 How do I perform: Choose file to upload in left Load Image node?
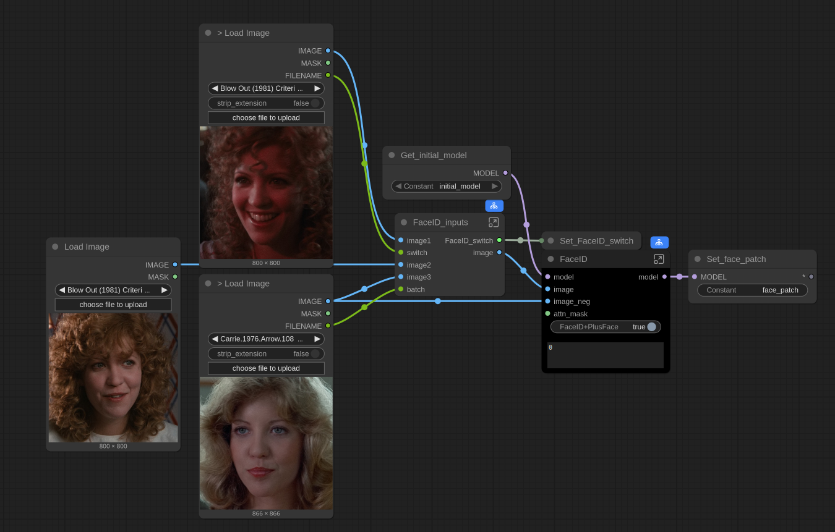click(x=113, y=305)
